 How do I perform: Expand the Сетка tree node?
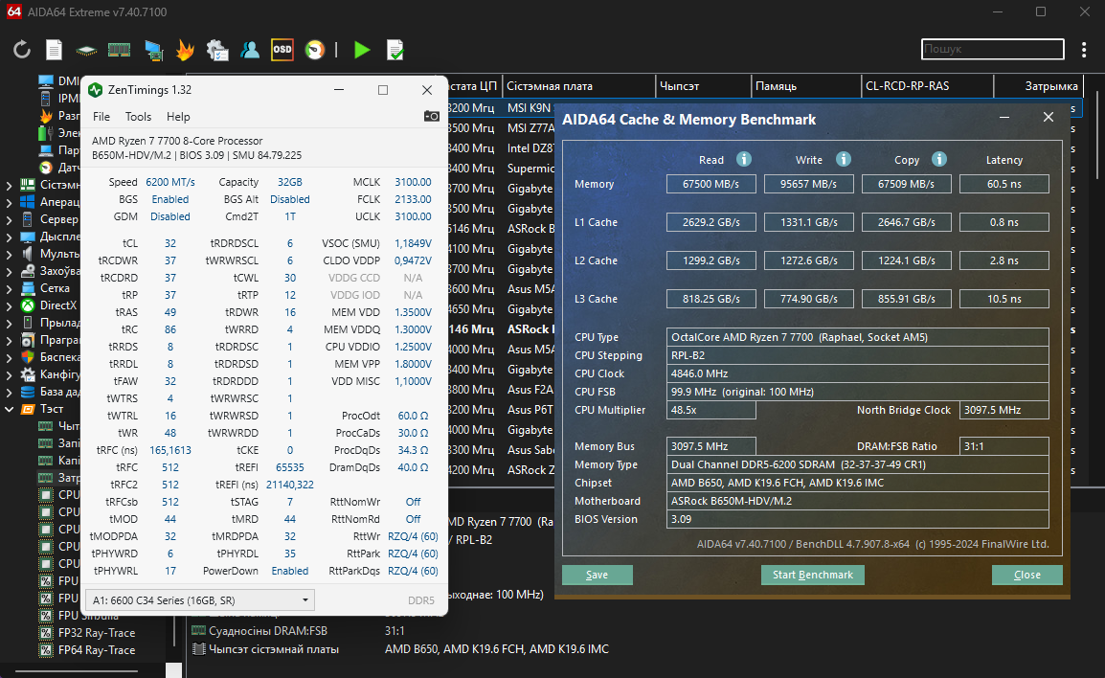tap(10, 288)
